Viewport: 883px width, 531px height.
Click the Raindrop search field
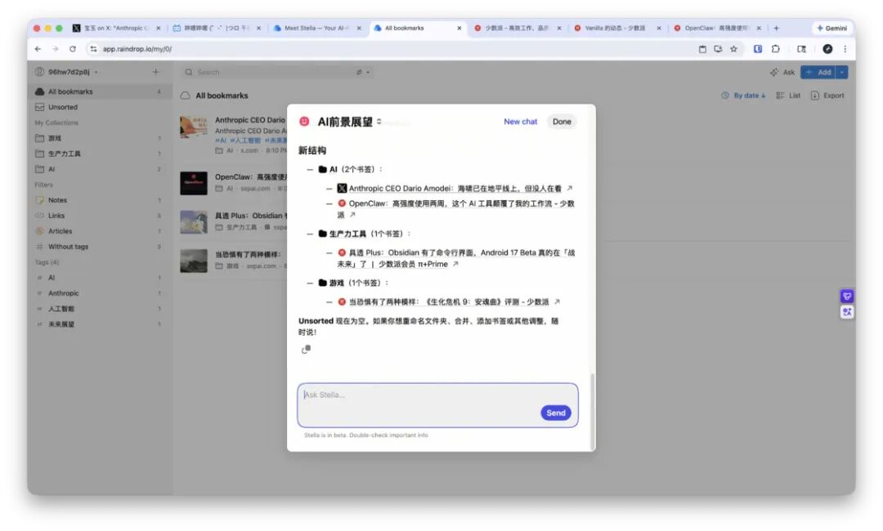click(276, 72)
